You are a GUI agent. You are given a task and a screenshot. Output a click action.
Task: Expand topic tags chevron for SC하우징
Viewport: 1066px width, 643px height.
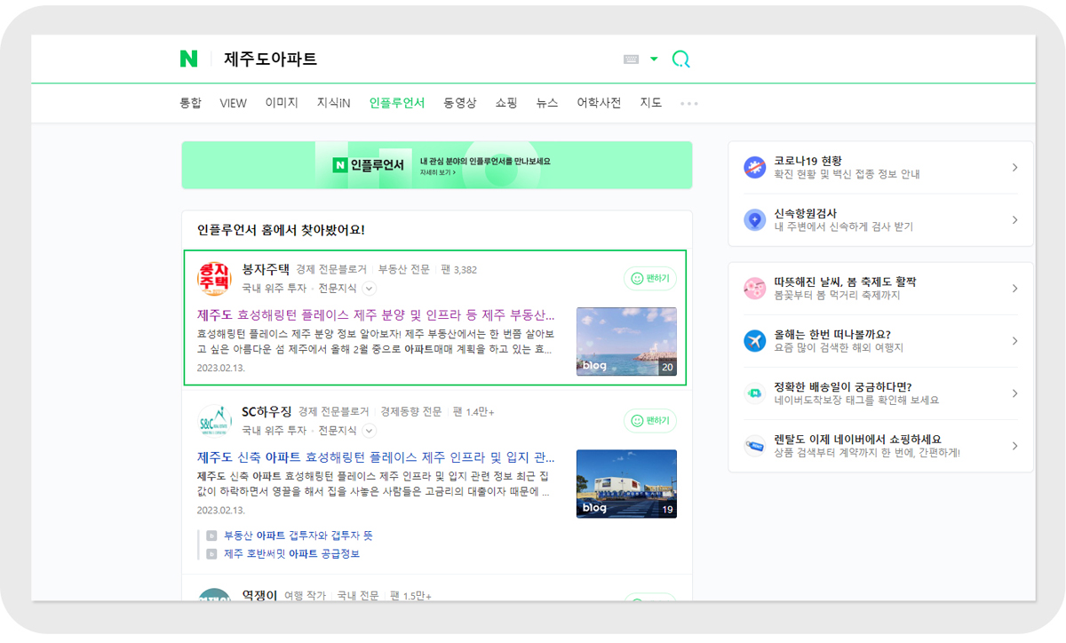(370, 431)
